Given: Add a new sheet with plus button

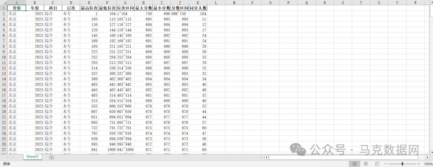Looking at the screenshot, I should 52,157.
